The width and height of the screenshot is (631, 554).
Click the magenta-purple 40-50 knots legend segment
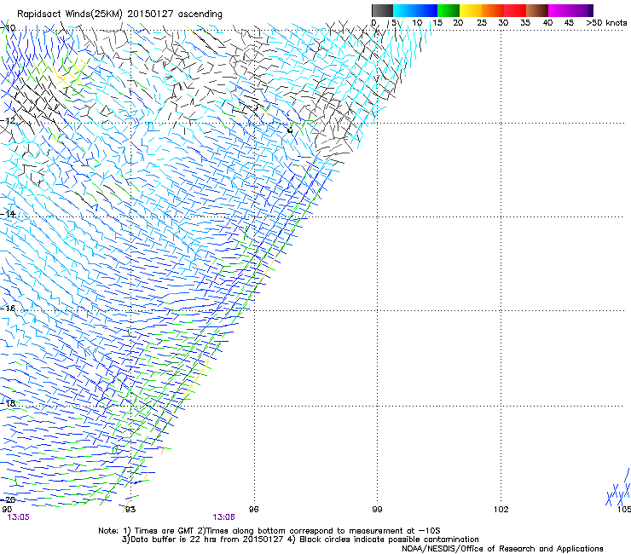[x=570, y=10]
